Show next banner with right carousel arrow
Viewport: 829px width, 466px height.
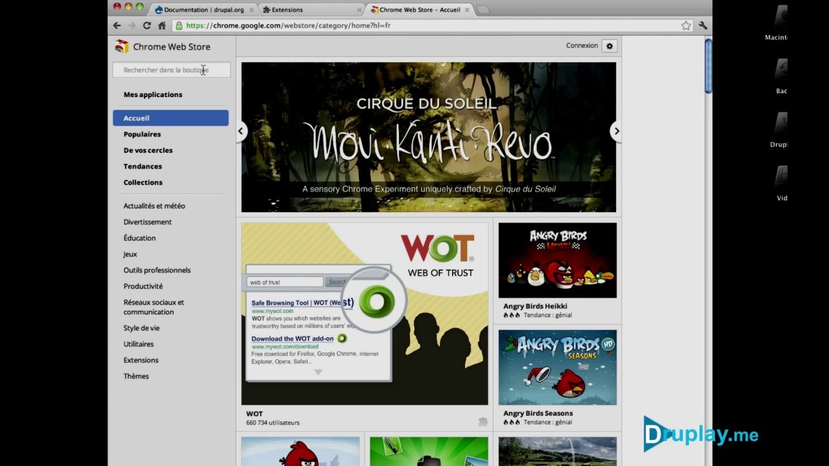616,131
